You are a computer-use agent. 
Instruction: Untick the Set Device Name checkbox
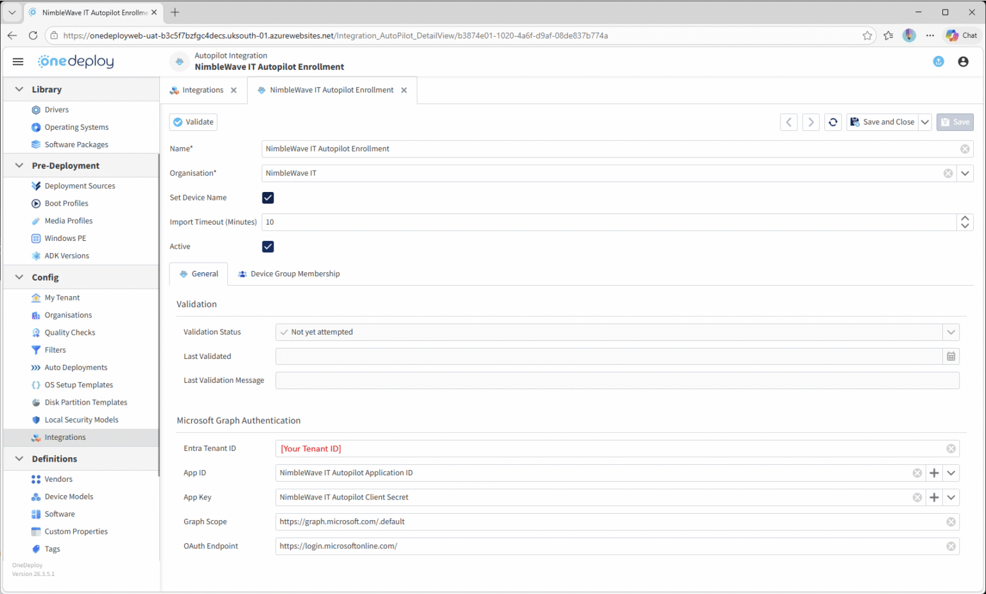click(x=268, y=198)
